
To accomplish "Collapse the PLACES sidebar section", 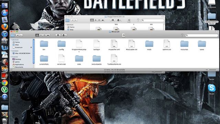I will tap(11, 57).
